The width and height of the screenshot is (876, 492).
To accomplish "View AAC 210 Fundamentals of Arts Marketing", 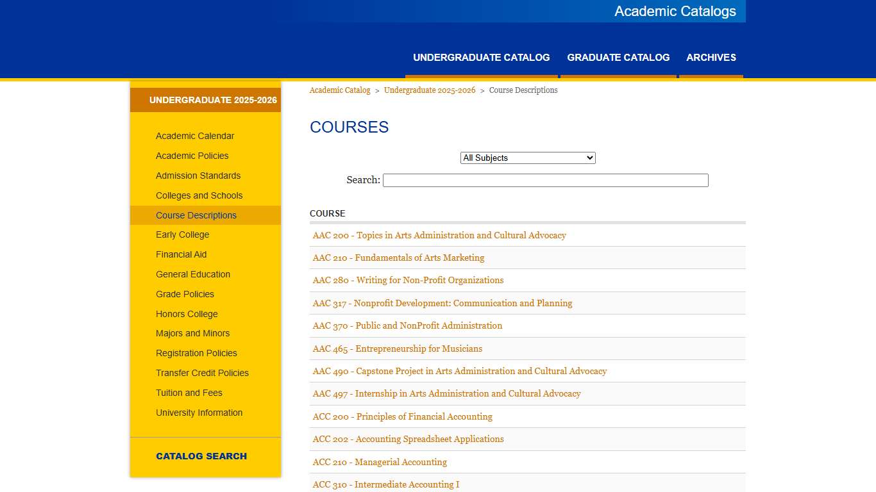I will [x=398, y=258].
